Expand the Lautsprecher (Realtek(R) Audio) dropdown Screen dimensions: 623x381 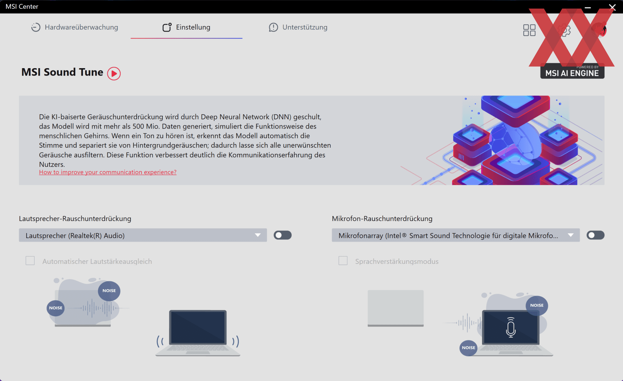pyautogui.click(x=143, y=235)
